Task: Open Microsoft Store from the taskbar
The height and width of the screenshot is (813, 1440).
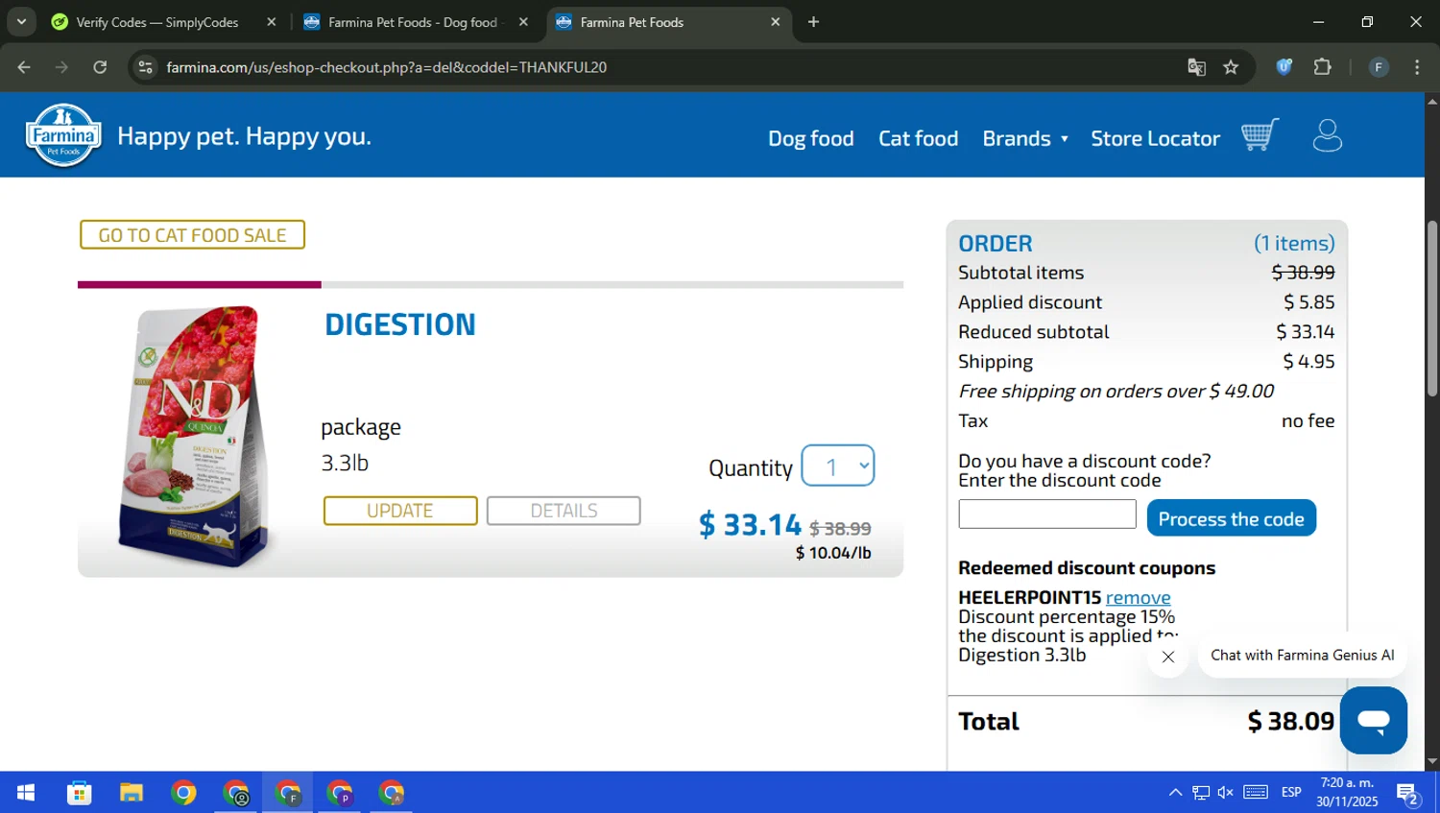Action: pyautogui.click(x=79, y=793)
